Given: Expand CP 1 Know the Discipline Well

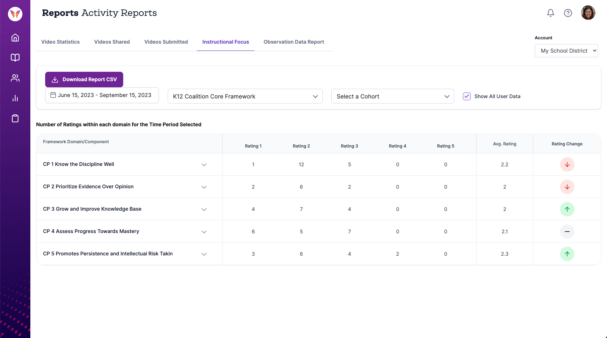Looking at the screenshot, I should (x=204, y=164).
